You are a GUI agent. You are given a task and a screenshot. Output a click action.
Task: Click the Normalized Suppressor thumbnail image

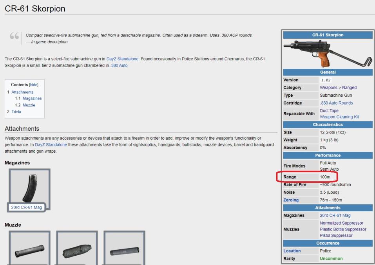coord(30,250)
